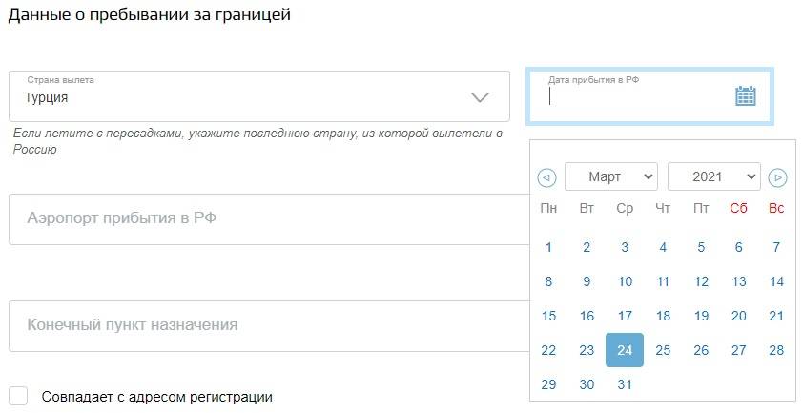
Task: Select highlighted date 24 in calendar
Action: tap(625, 350)
